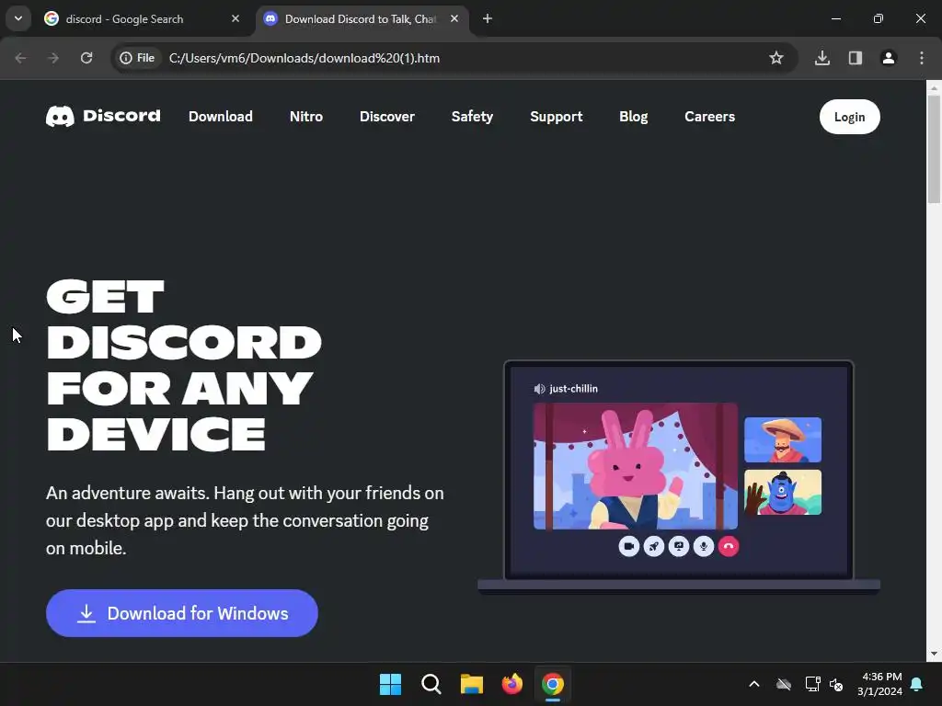
Task: Open Windows taskbar search
Action: pos(431,684)
